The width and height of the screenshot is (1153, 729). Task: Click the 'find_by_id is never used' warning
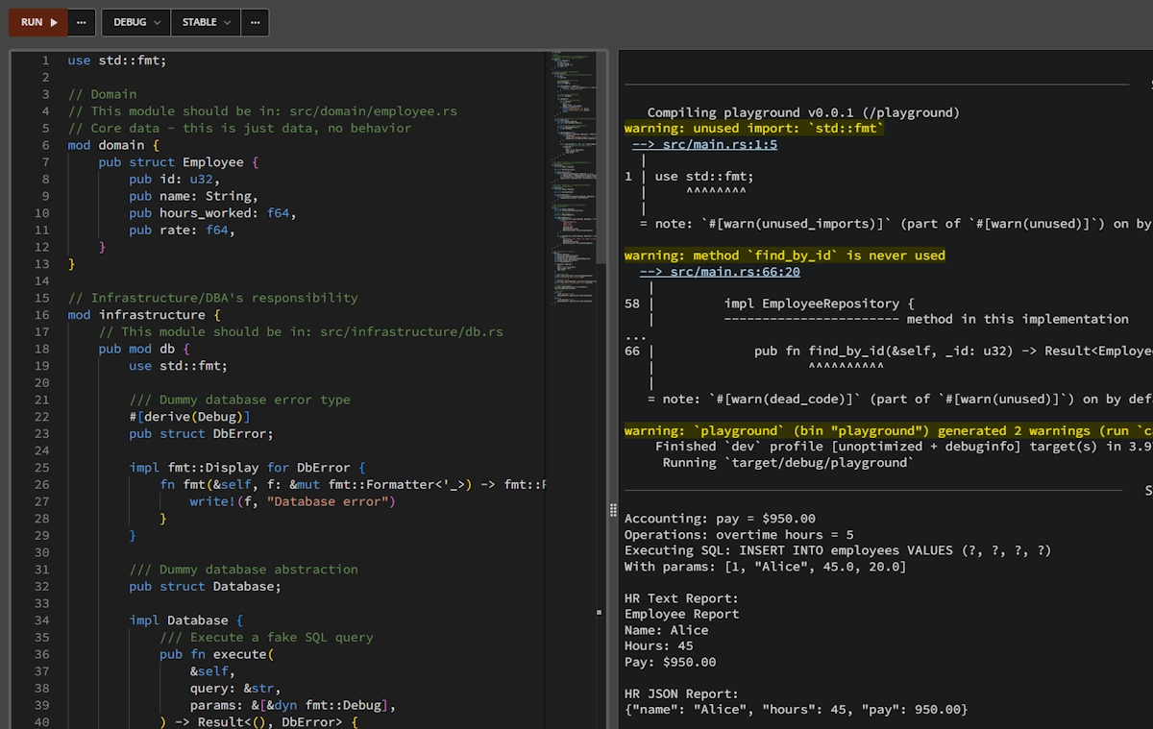pos(784,255)
